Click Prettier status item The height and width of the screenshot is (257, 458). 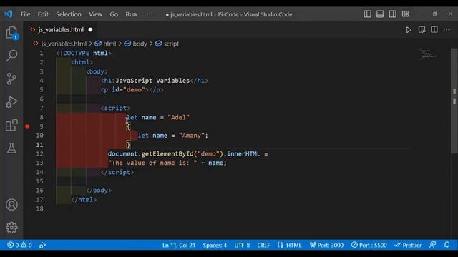(x=408, y=246)
